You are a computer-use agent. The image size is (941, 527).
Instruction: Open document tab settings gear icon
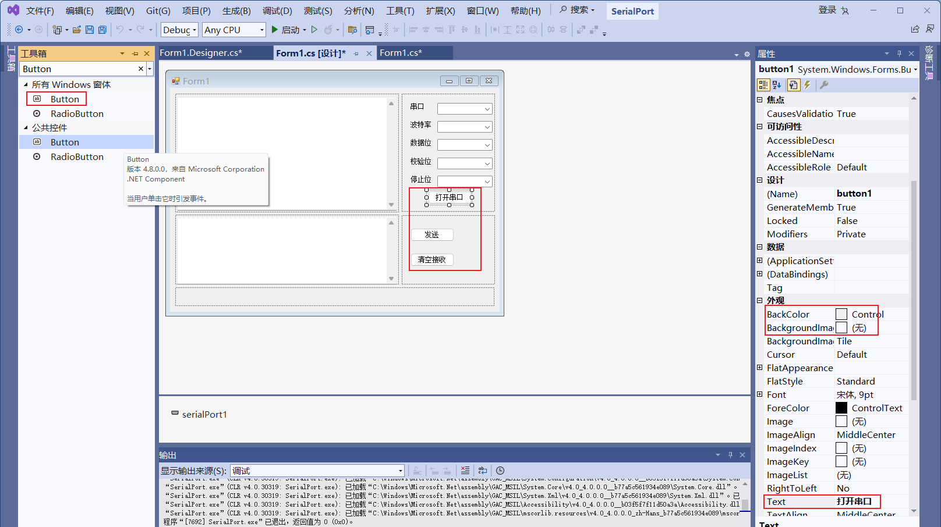click(x=747, y=54)
